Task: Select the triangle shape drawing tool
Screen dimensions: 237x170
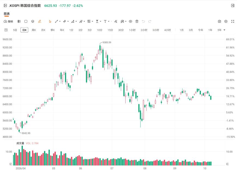Action: [73, 21]
